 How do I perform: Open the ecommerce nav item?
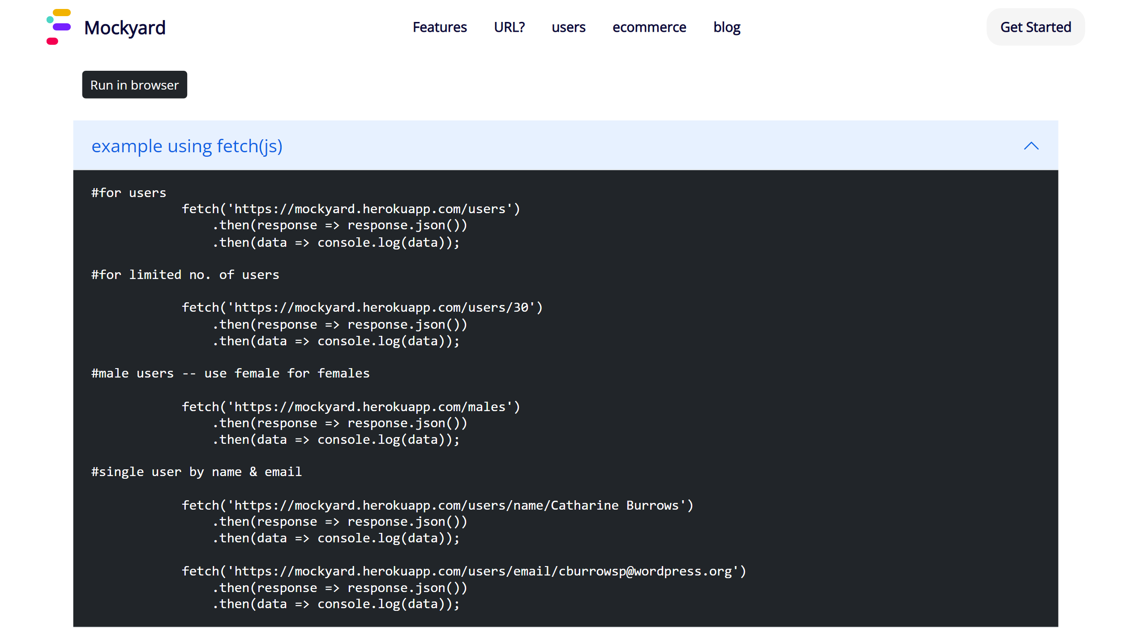pos(649,27)
